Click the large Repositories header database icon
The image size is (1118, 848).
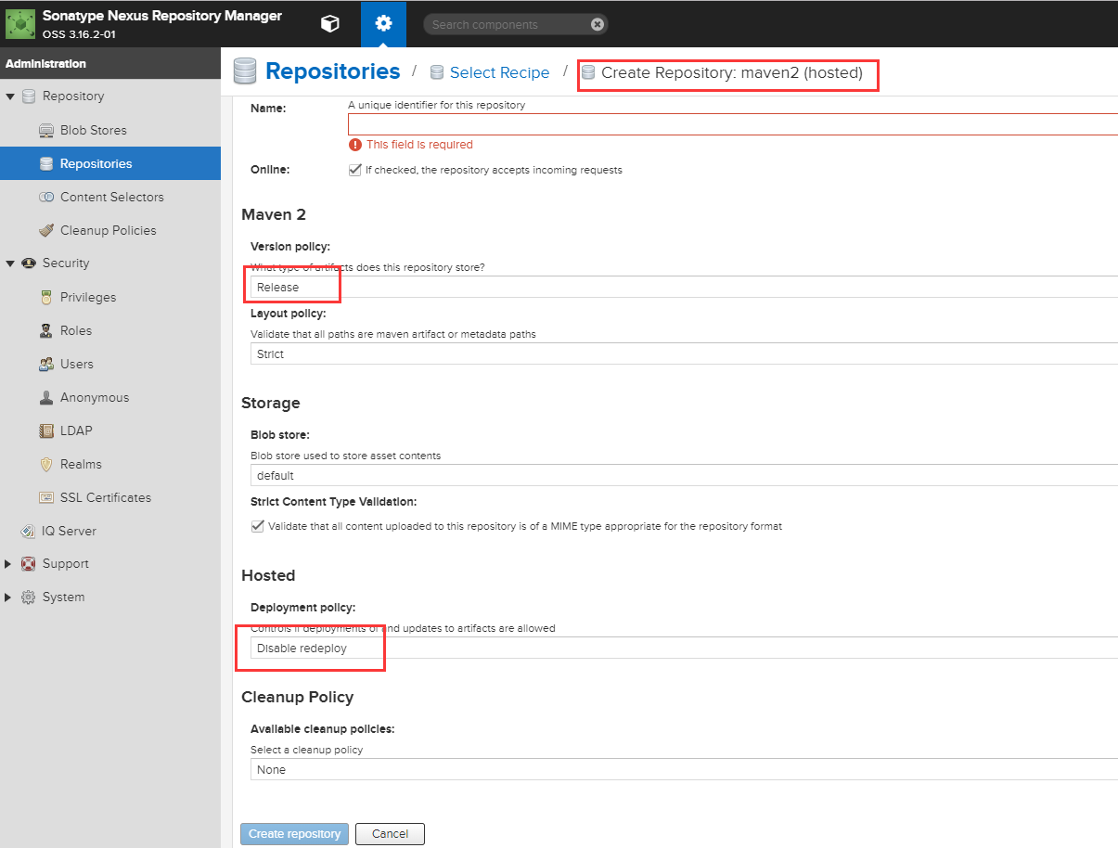pyautogui.click(x=245, y=71)
